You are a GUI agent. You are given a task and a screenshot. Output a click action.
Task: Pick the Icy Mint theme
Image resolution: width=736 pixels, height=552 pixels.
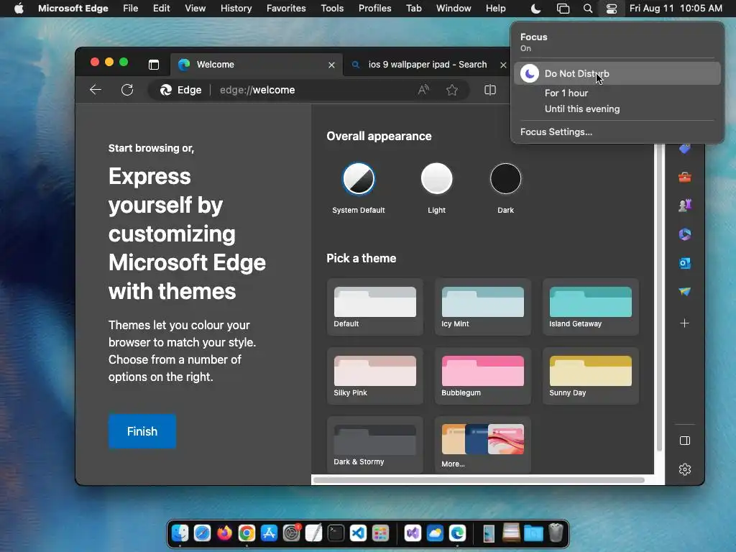coord(482,307)
